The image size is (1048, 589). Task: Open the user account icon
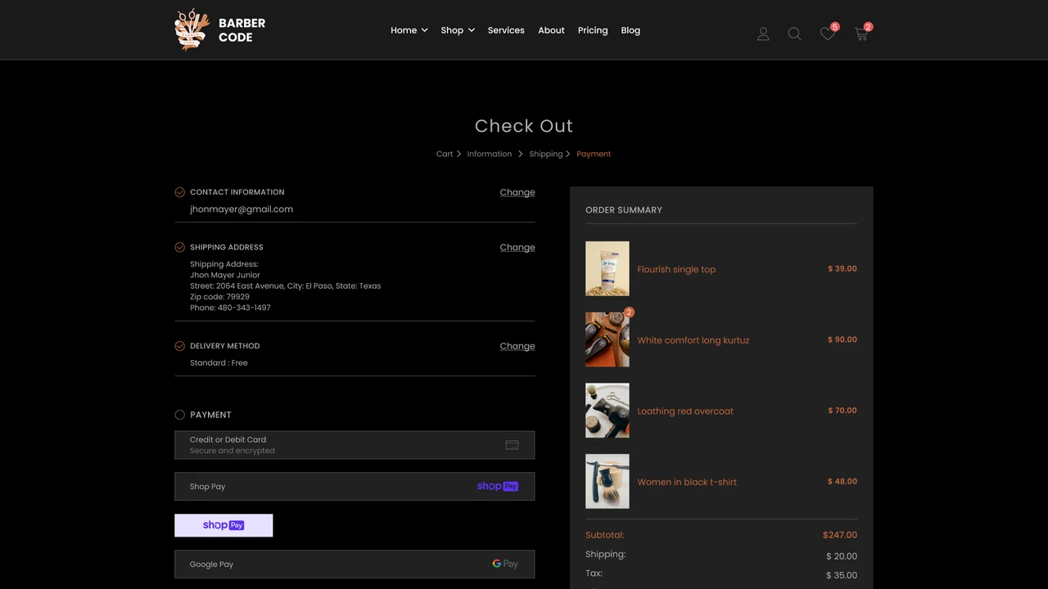pos(763,34)
